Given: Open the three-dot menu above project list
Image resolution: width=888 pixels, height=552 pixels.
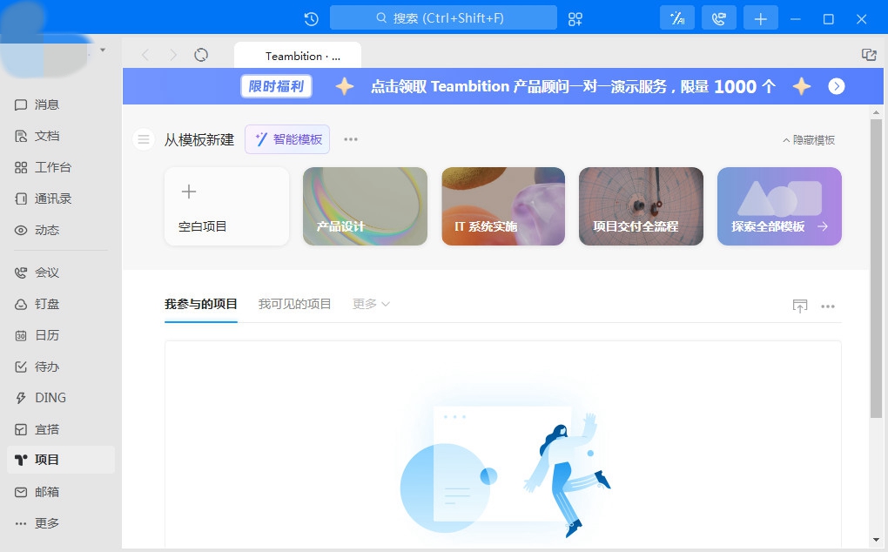Looking at the screenshot, I should point(828,306).
